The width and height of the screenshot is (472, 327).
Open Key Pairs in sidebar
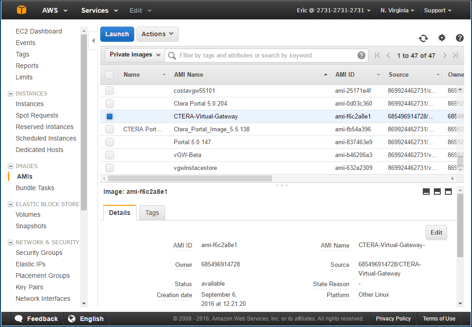[x=29, y=287]
